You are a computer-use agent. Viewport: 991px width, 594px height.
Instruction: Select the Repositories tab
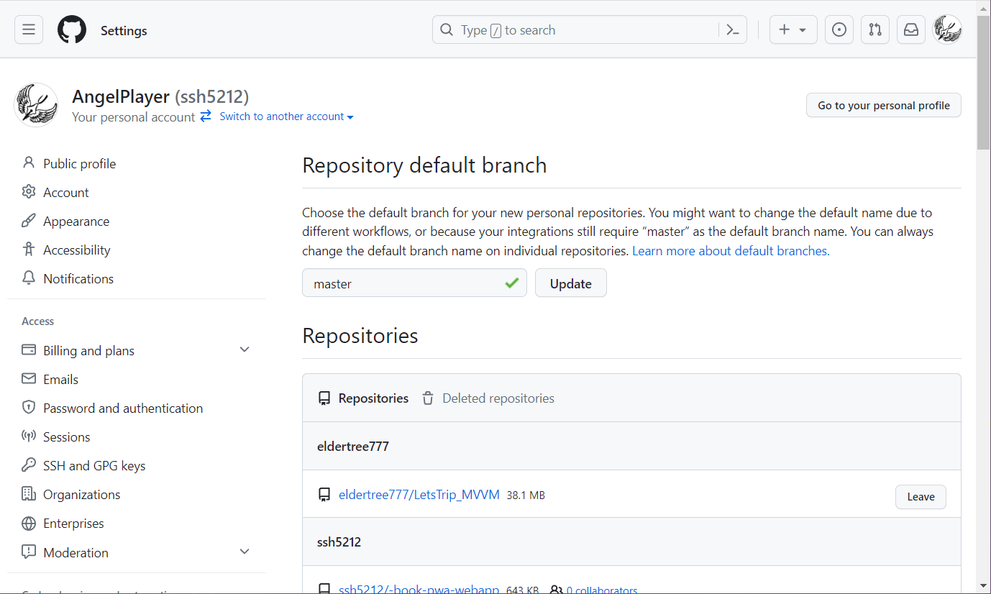pos(363,398)
